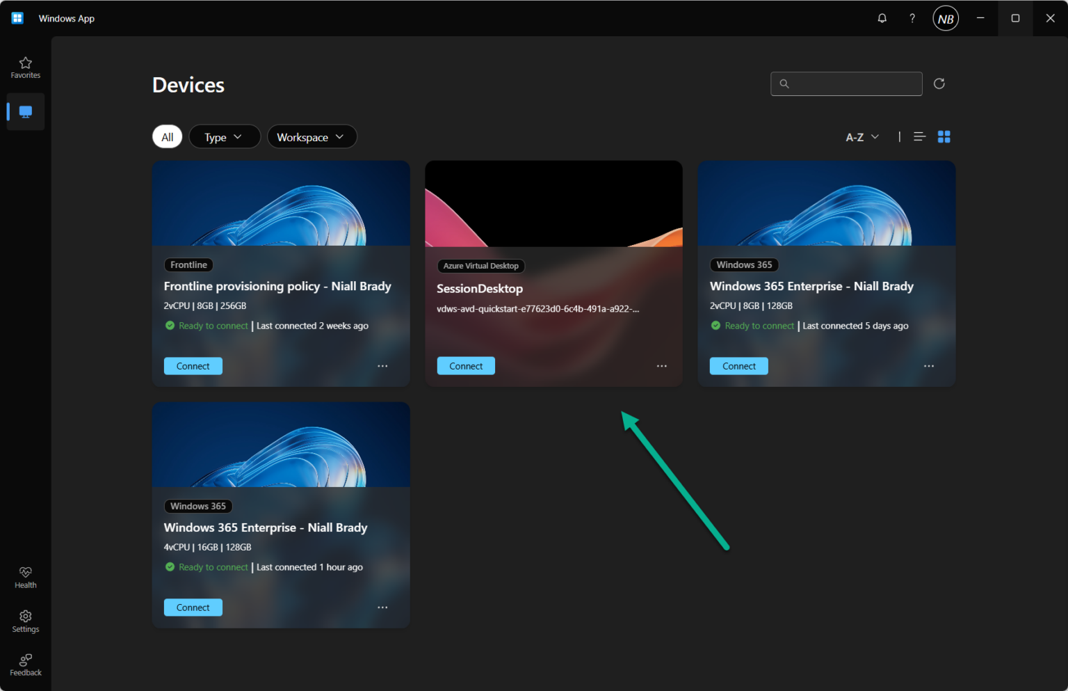The width and height of the screenshot is (1068, 691).
Task: Open Settings from the sidebar
Action: pos(25,621)
